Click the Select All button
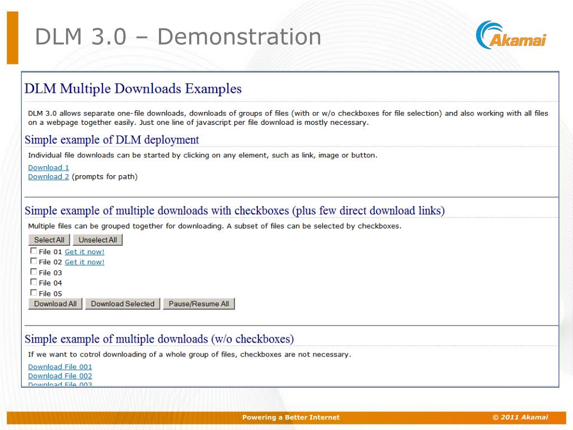The image size is (573, 430). [49, 240]
